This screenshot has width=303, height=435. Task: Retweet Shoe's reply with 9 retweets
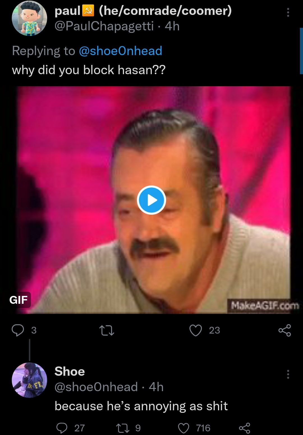click(123, 428)
